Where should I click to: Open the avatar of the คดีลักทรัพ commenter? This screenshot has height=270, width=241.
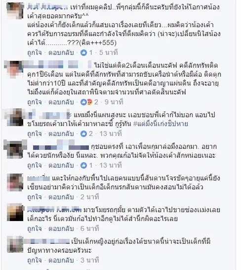click(x=14, y=69)
